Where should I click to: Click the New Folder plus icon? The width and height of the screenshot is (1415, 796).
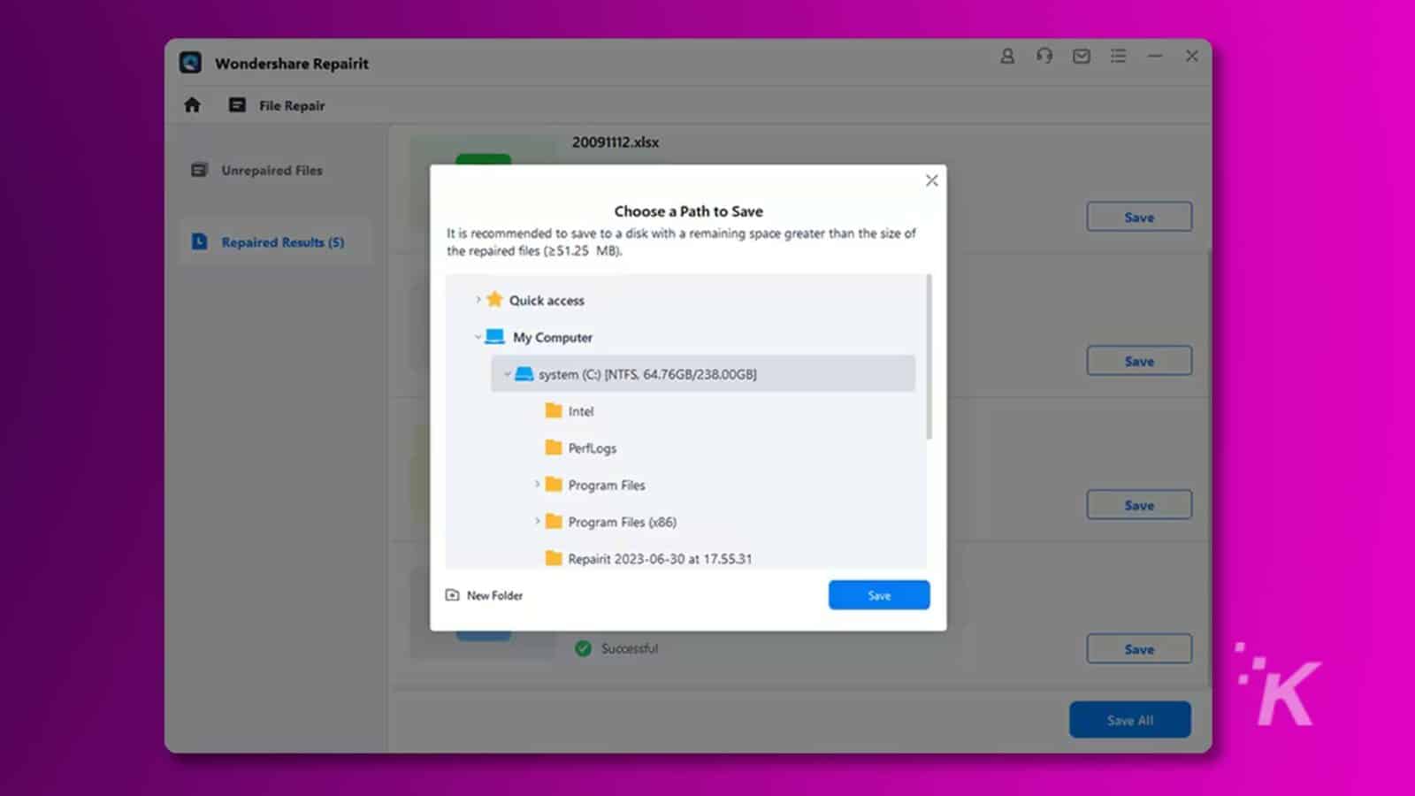click(453, 595)
